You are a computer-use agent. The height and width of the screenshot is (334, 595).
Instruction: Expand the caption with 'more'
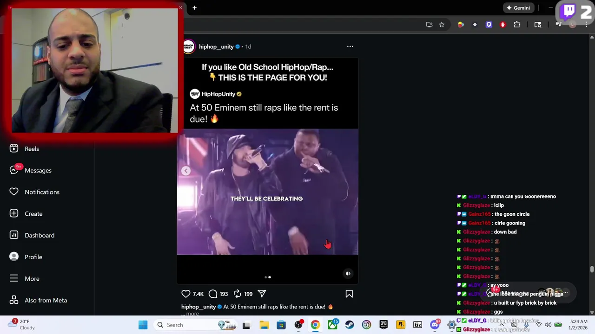click(x=192, y=314)
